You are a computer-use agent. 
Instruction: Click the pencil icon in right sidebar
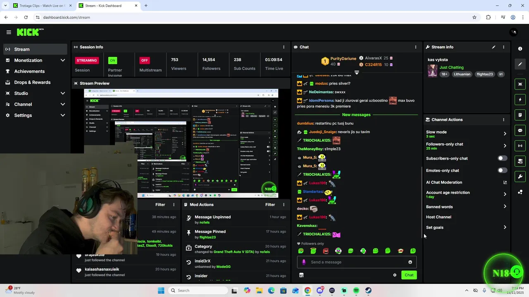click(520, 64)
